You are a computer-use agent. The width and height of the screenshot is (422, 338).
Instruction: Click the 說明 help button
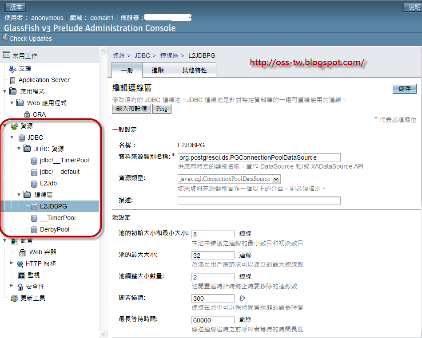(x=413, y=7)
